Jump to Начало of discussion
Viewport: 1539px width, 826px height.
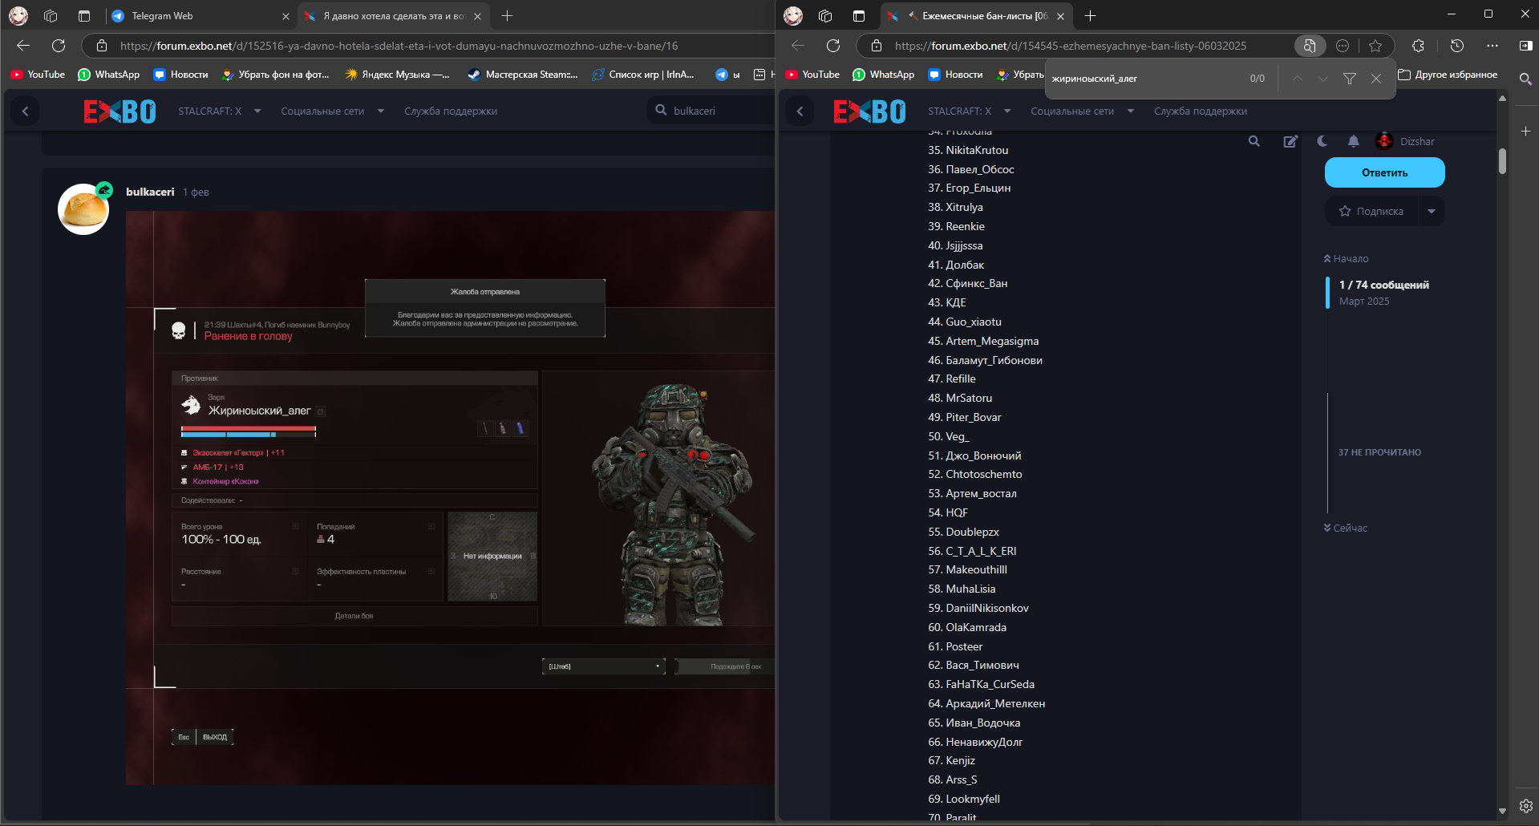click(1347, 259)
